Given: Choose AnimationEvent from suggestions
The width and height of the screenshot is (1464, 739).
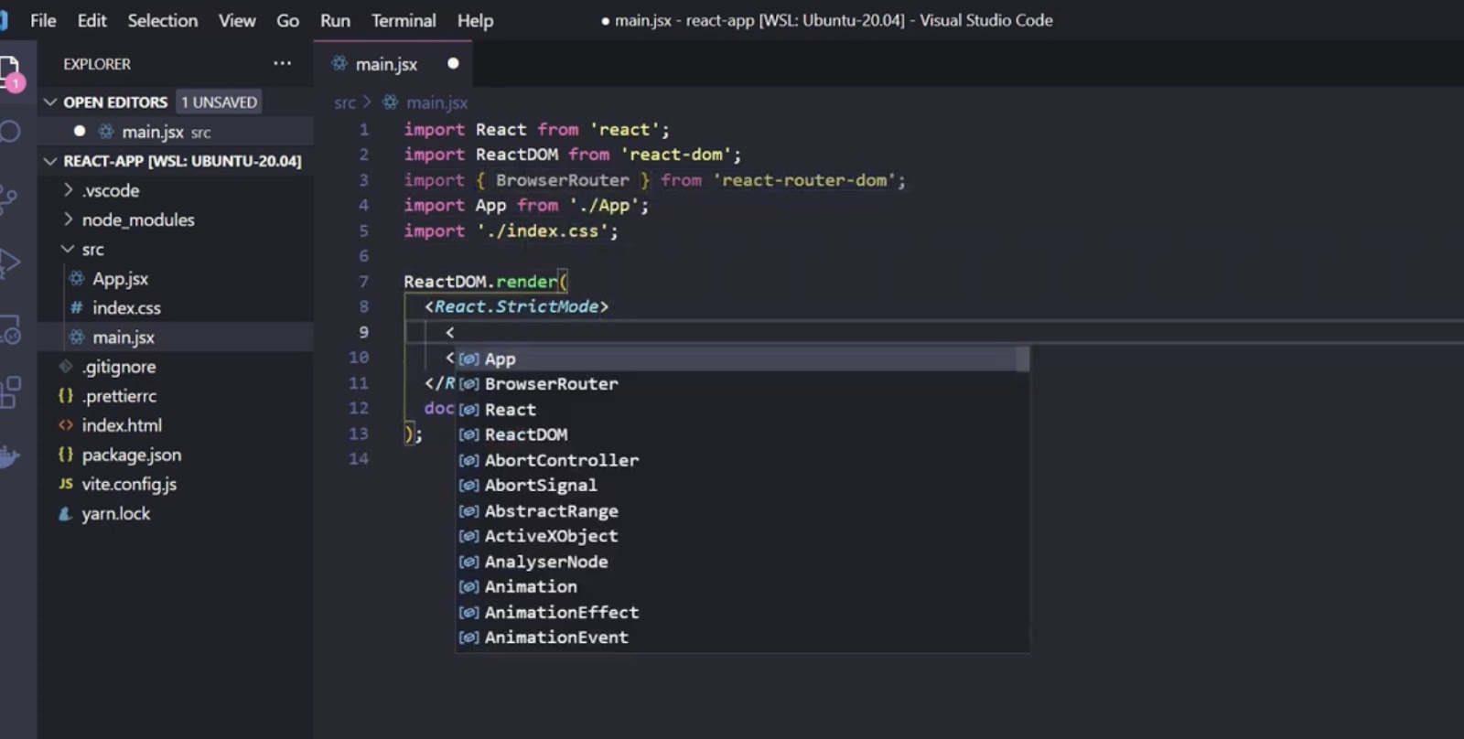Looking at the screenshot, I should click(742, 637).
